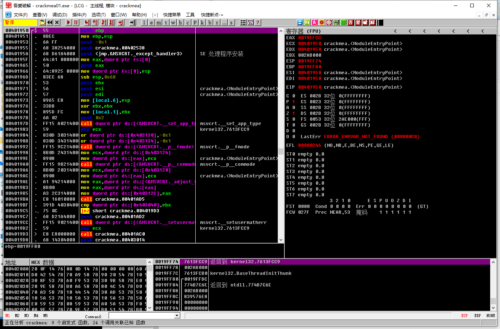Toggle the Z flag value in registers

tap(293, 113)
